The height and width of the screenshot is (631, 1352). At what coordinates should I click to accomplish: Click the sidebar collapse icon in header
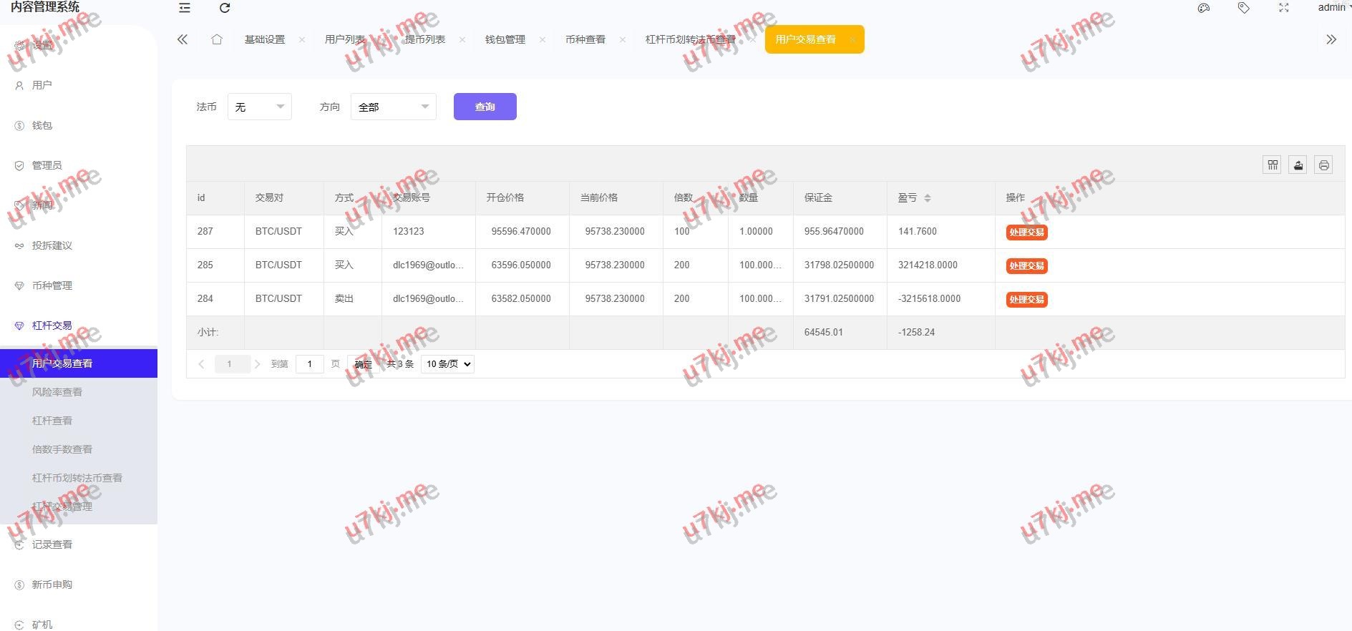185,8
